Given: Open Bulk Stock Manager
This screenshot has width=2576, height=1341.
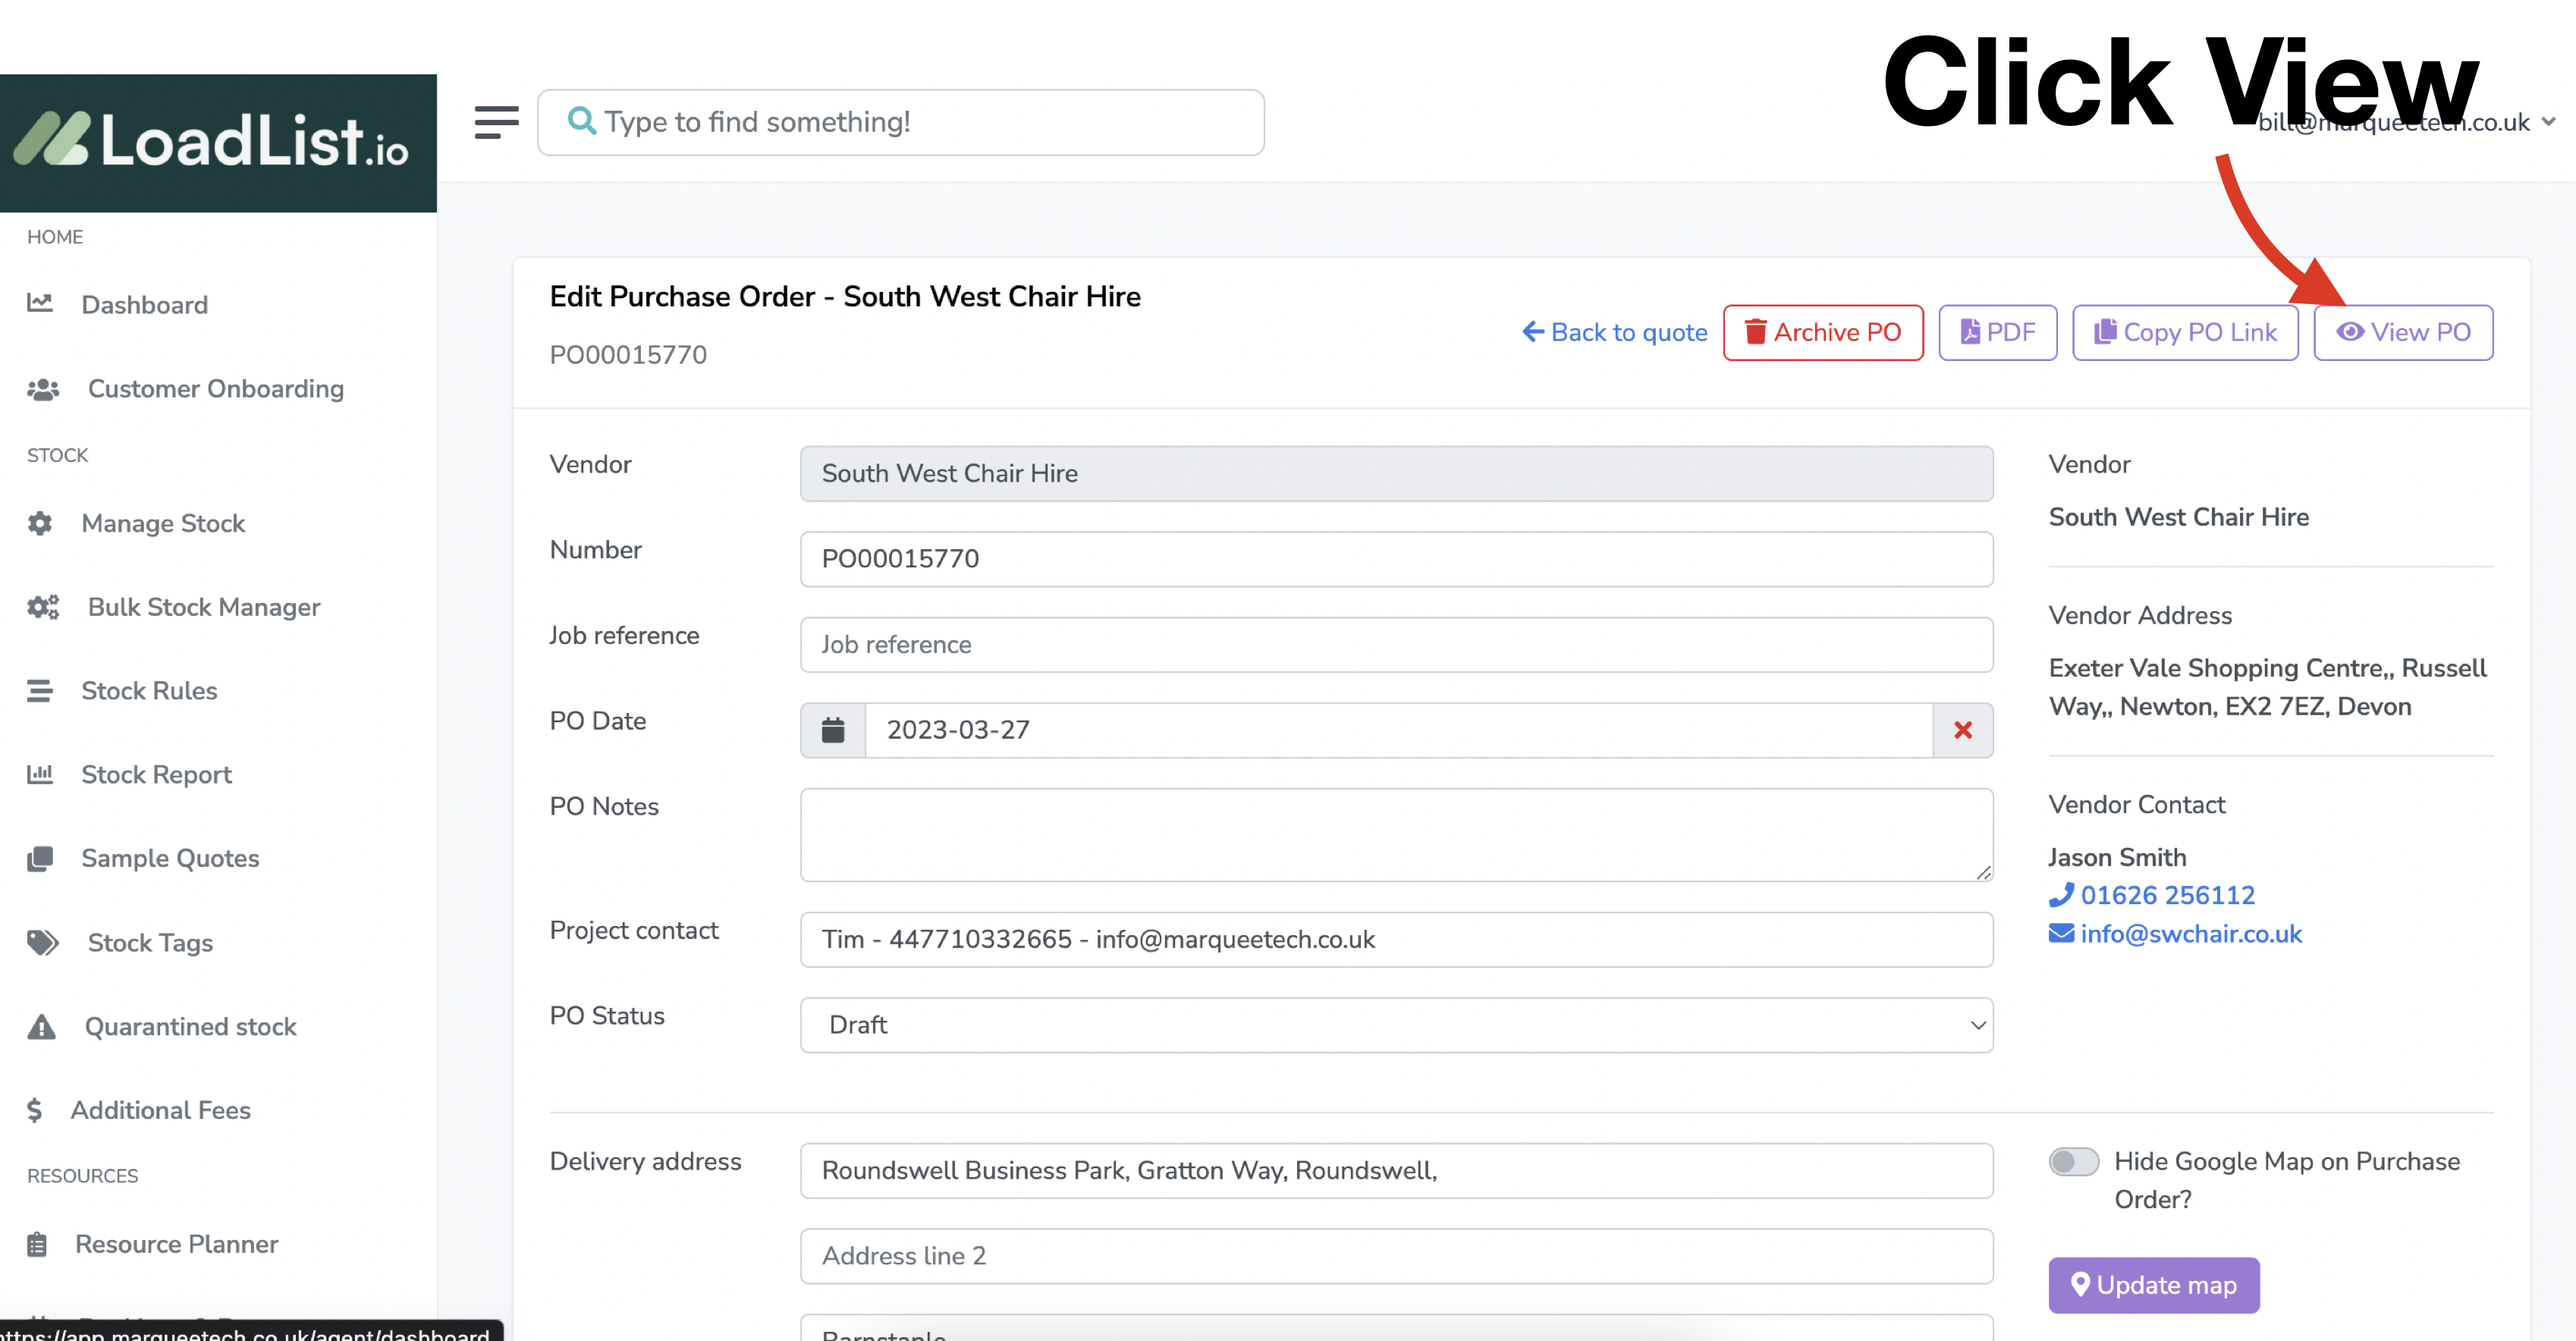Looking at the screenshot, I should tap(204, 607).
